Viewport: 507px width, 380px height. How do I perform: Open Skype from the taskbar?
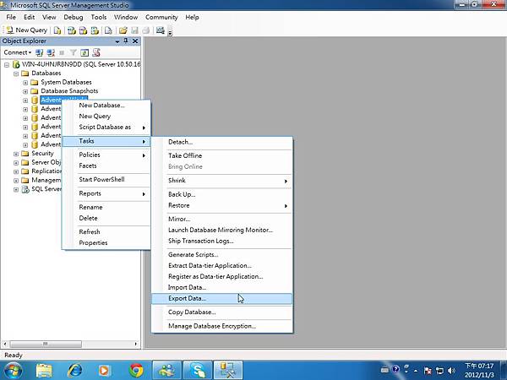198,370
